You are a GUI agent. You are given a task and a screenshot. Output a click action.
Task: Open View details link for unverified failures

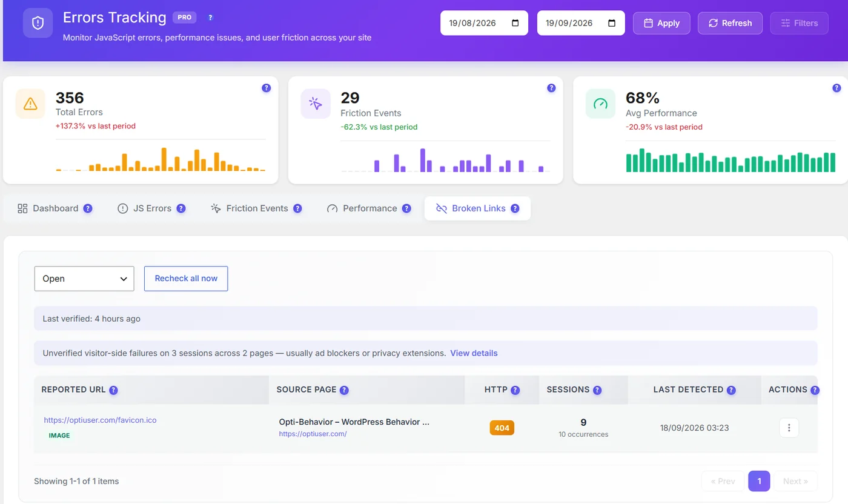(x=474, y=353)
